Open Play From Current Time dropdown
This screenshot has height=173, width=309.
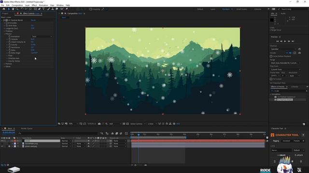285,69
